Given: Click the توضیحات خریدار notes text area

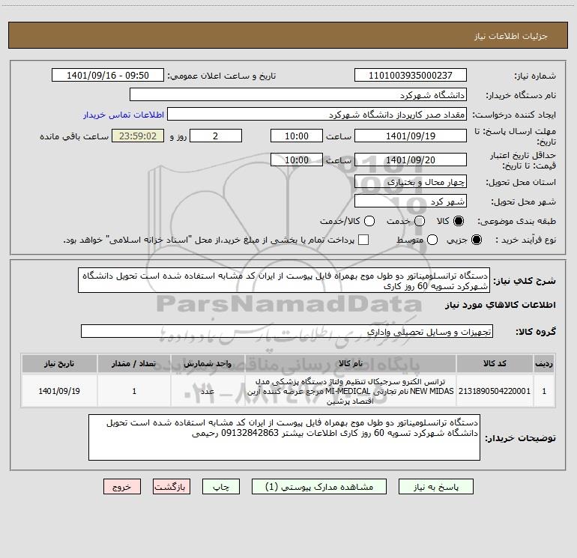Looking at the screenshot, I should click(284, 437).
